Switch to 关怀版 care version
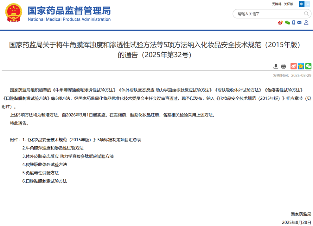The width and height of the screenshot is (313, 226). point(288,4)
